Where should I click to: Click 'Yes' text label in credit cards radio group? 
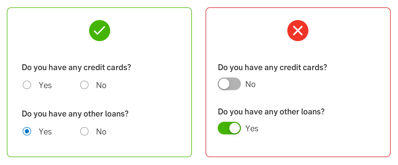[45, 85]
